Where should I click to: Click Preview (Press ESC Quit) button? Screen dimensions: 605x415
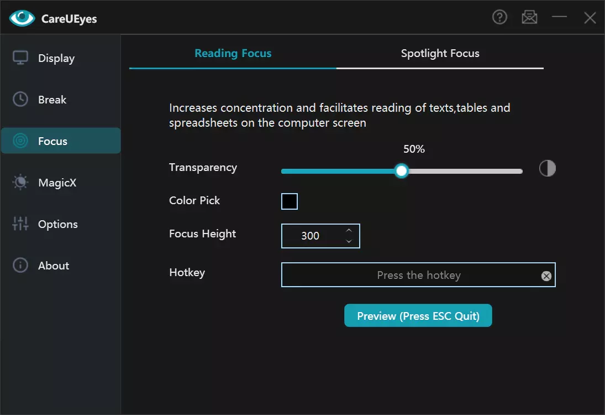click(418, 316)
